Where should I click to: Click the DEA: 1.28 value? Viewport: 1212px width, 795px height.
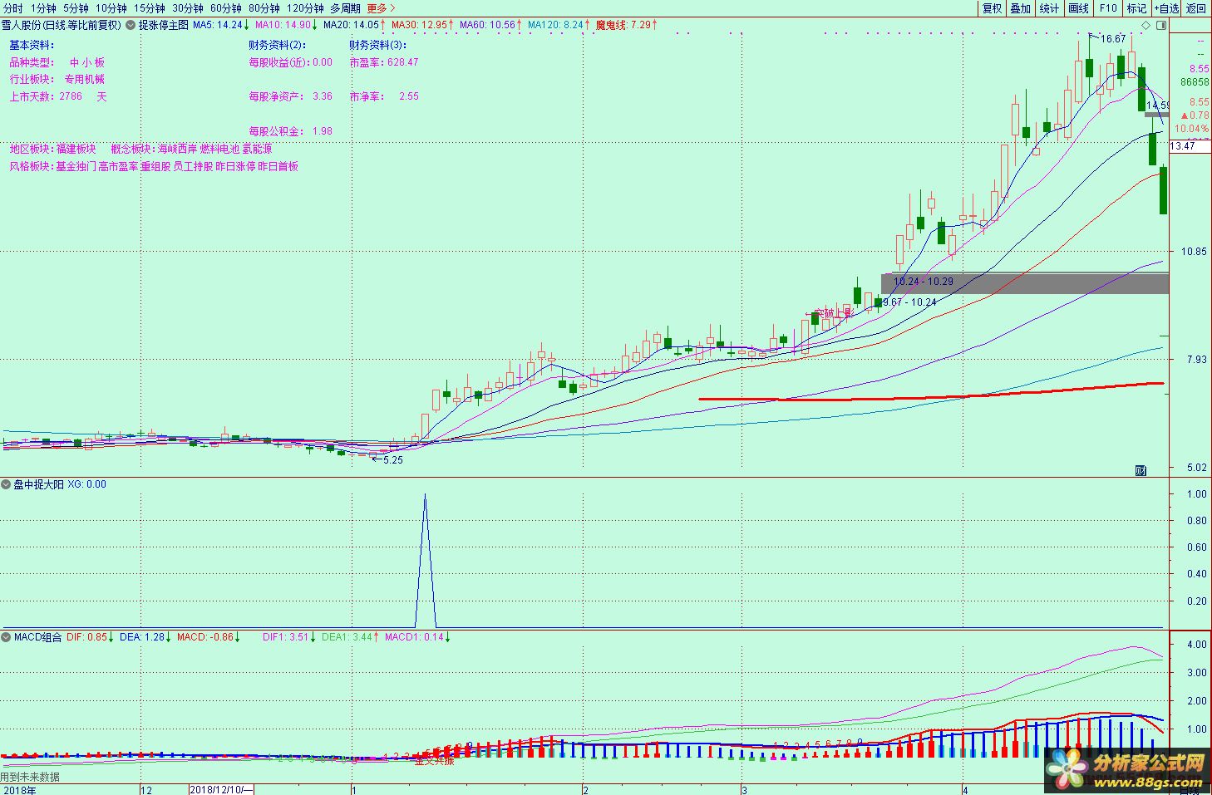tap(146, 637)
